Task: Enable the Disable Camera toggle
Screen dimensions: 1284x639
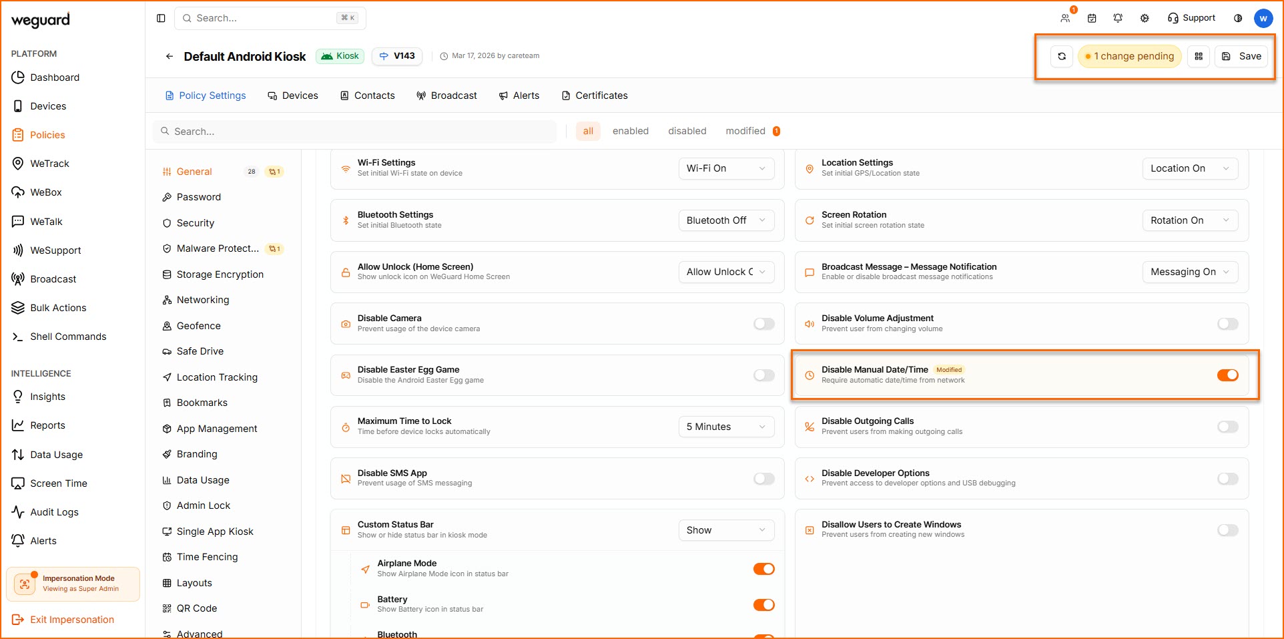Action: tap(763, 324)
